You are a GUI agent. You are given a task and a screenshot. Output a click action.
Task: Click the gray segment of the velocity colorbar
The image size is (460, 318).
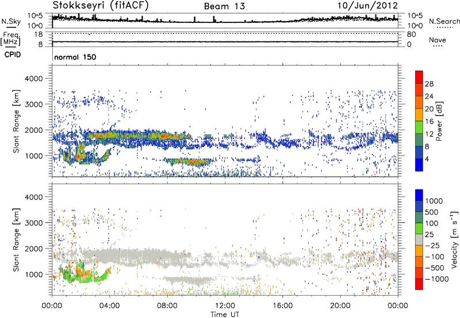[419, 239]
